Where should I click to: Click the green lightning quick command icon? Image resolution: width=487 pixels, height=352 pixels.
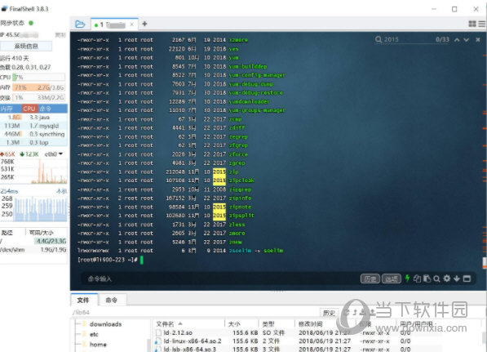point(407,278)
